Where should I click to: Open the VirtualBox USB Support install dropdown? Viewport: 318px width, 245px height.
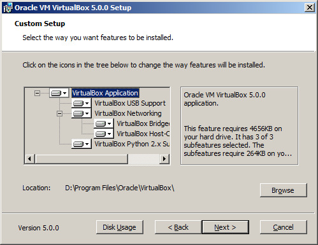82,103
